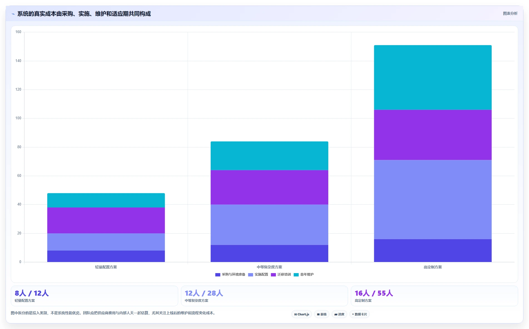Click the y-axis value 20
Screen dimensions: 529x329
[19, 233]
